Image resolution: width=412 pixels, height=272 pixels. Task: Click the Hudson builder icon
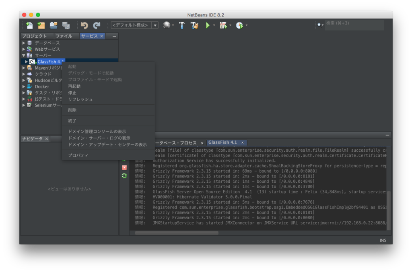click(x=29, y=80)
